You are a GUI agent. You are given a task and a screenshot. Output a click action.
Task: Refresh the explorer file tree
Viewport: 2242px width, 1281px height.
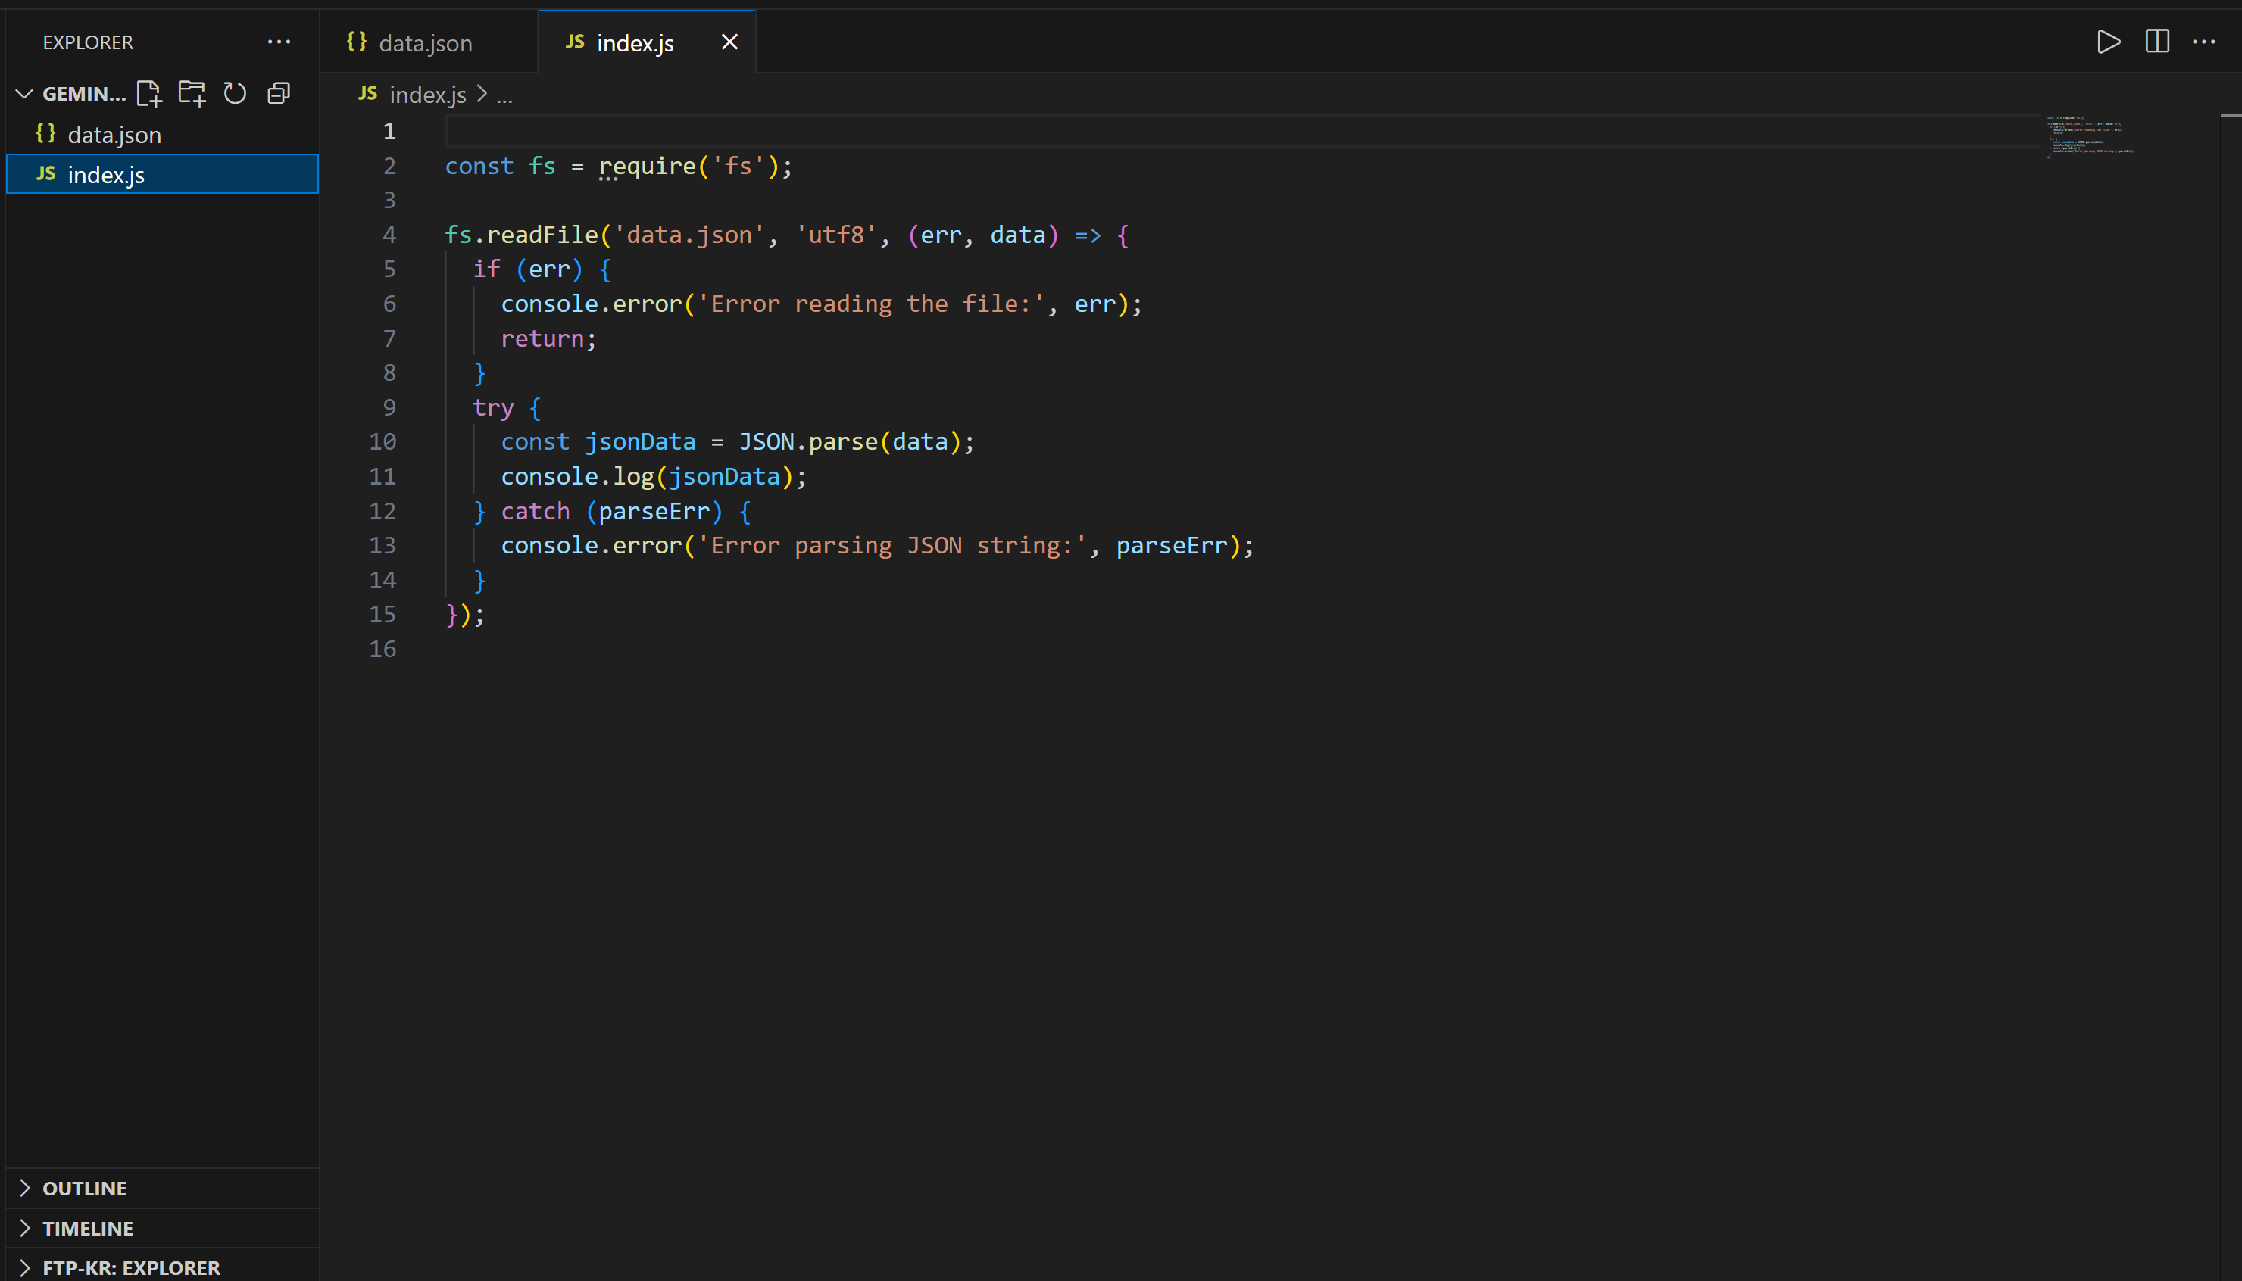[x=235, y=93]
